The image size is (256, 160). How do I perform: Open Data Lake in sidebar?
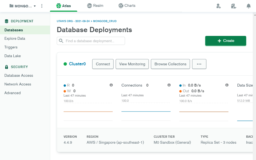[13, 56]
